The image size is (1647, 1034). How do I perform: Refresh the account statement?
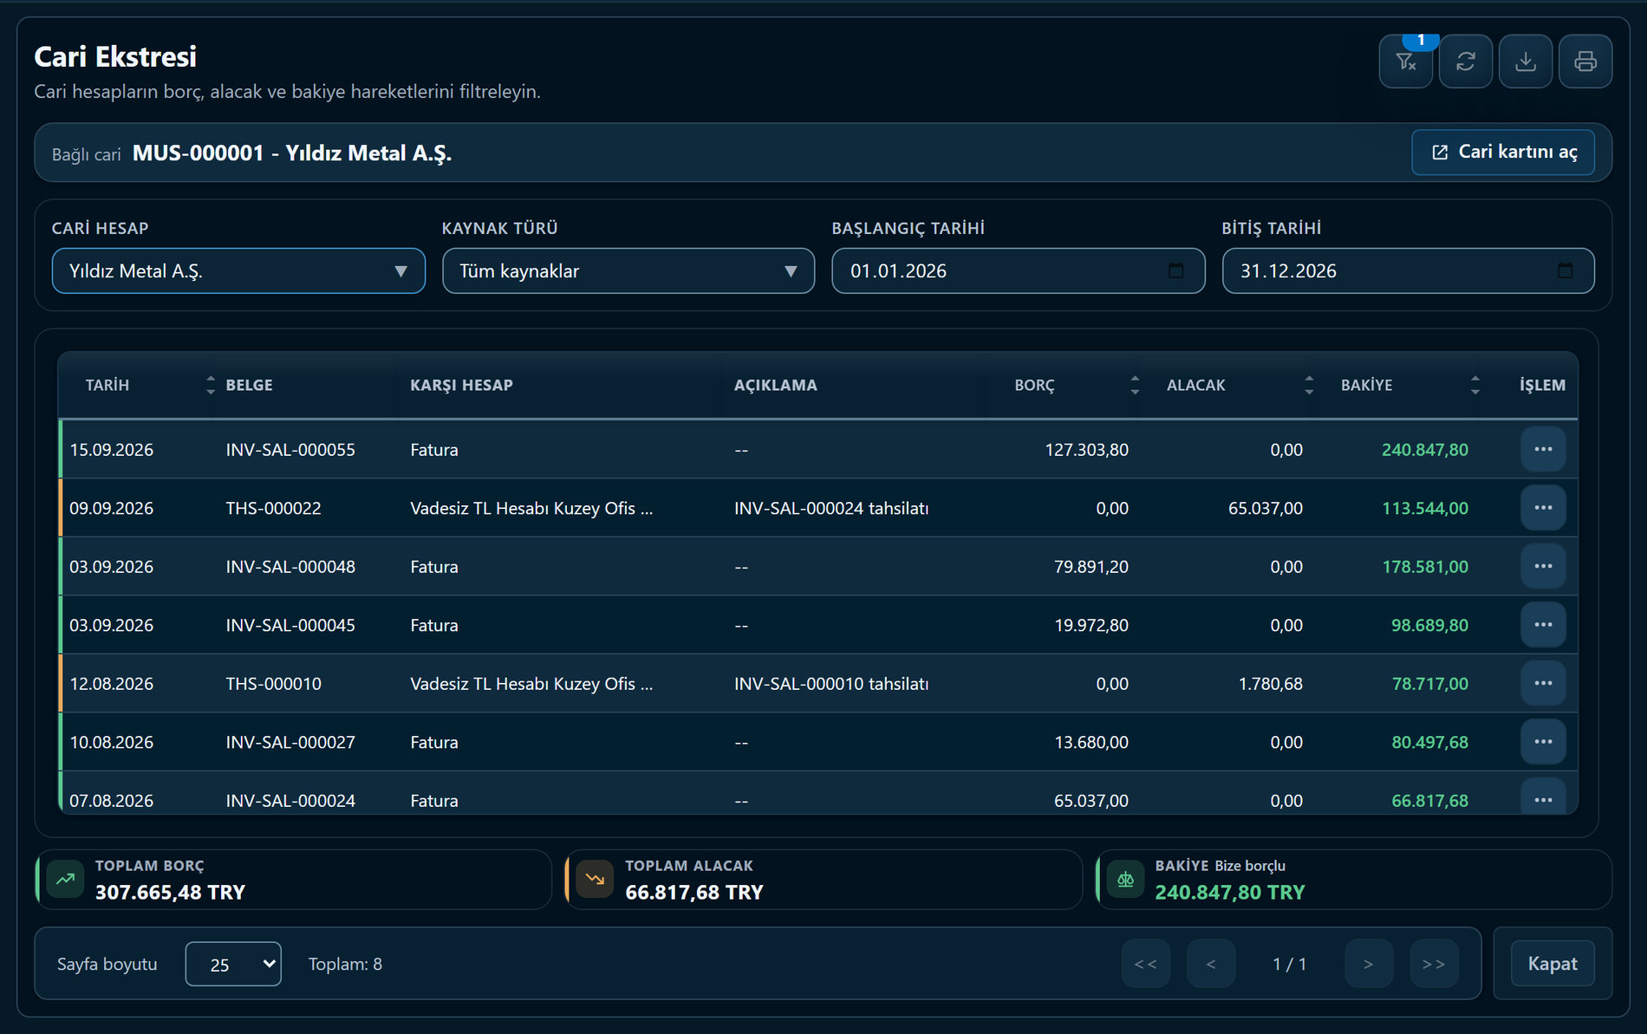point(1465,62)
